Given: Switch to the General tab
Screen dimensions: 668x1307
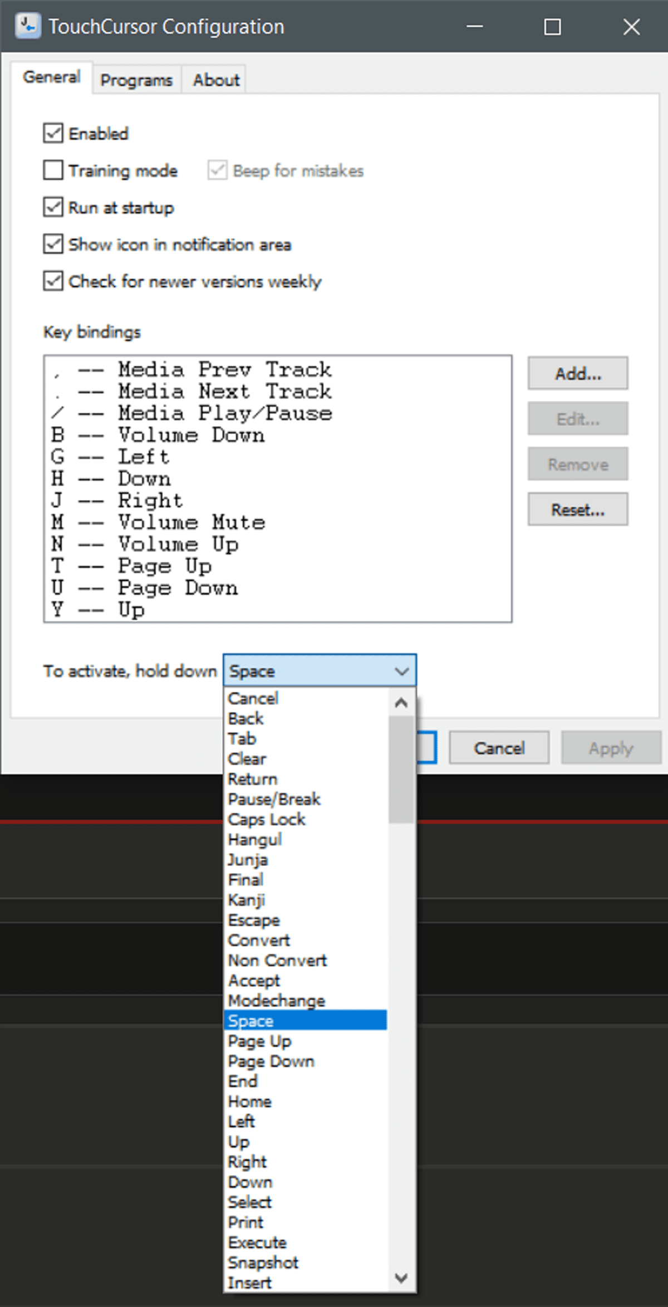Looking at the screenshot, I should (x=52, y=77).
